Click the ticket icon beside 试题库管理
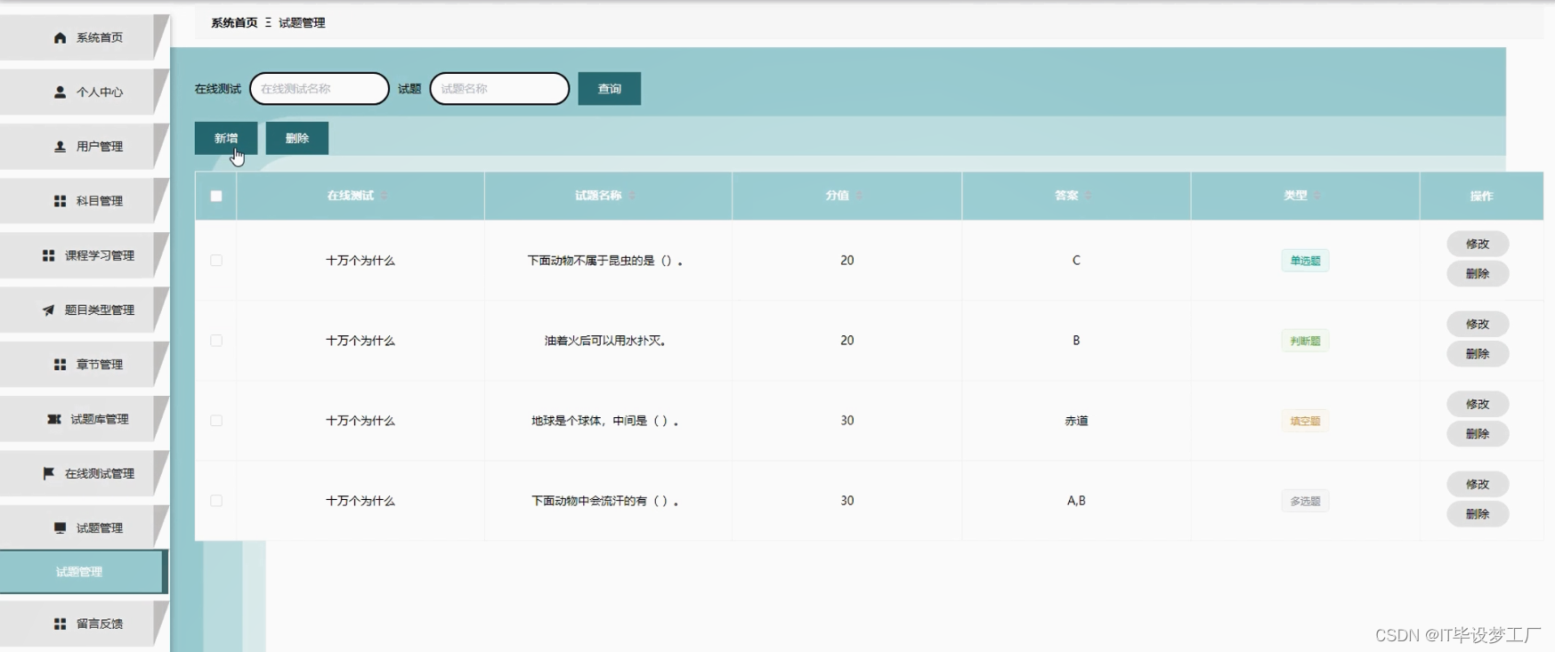 pyautogui.click(x=54, y=419)
